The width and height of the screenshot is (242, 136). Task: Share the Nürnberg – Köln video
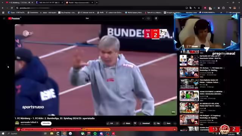(x=126, y=124)
